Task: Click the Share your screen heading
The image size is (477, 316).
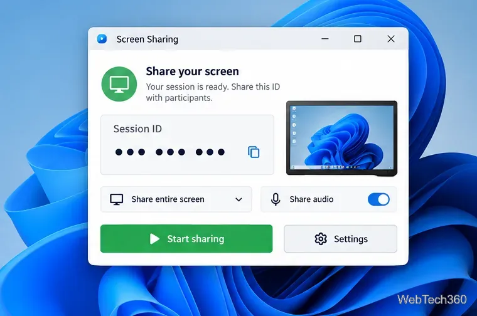Action: [192, 71]
